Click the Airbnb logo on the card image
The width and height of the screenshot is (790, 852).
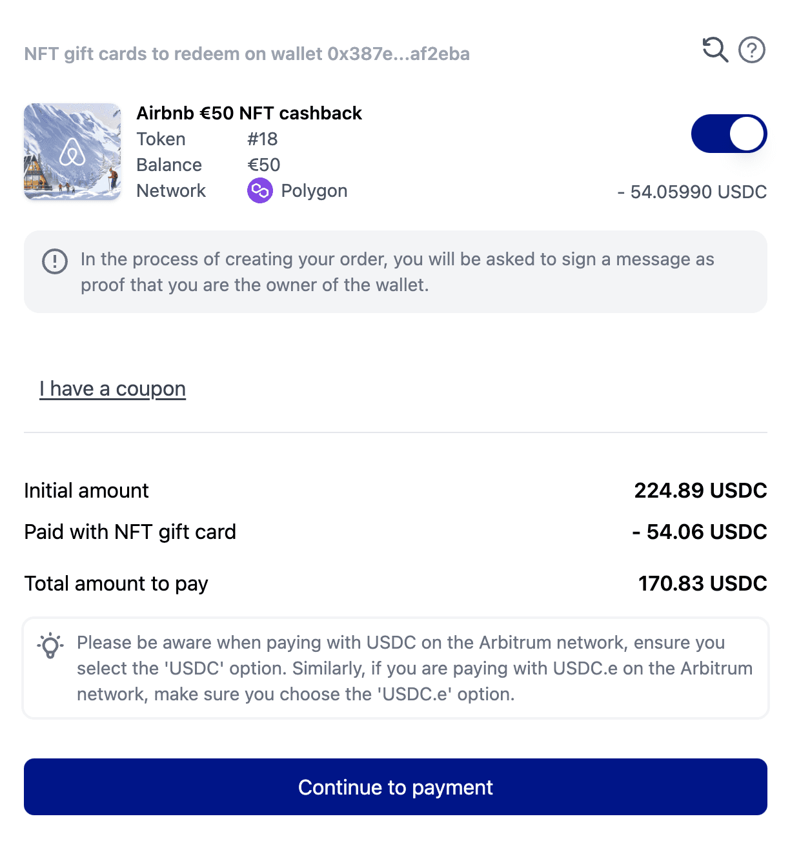click(72, 152)
